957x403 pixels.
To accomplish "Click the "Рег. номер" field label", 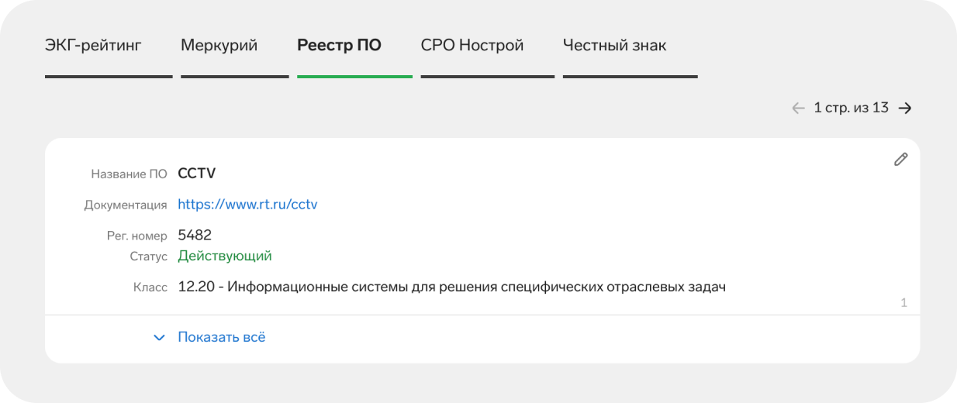I will 136,236.
